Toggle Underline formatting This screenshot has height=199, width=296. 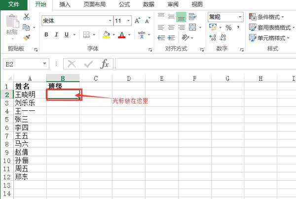pos(67,34)
